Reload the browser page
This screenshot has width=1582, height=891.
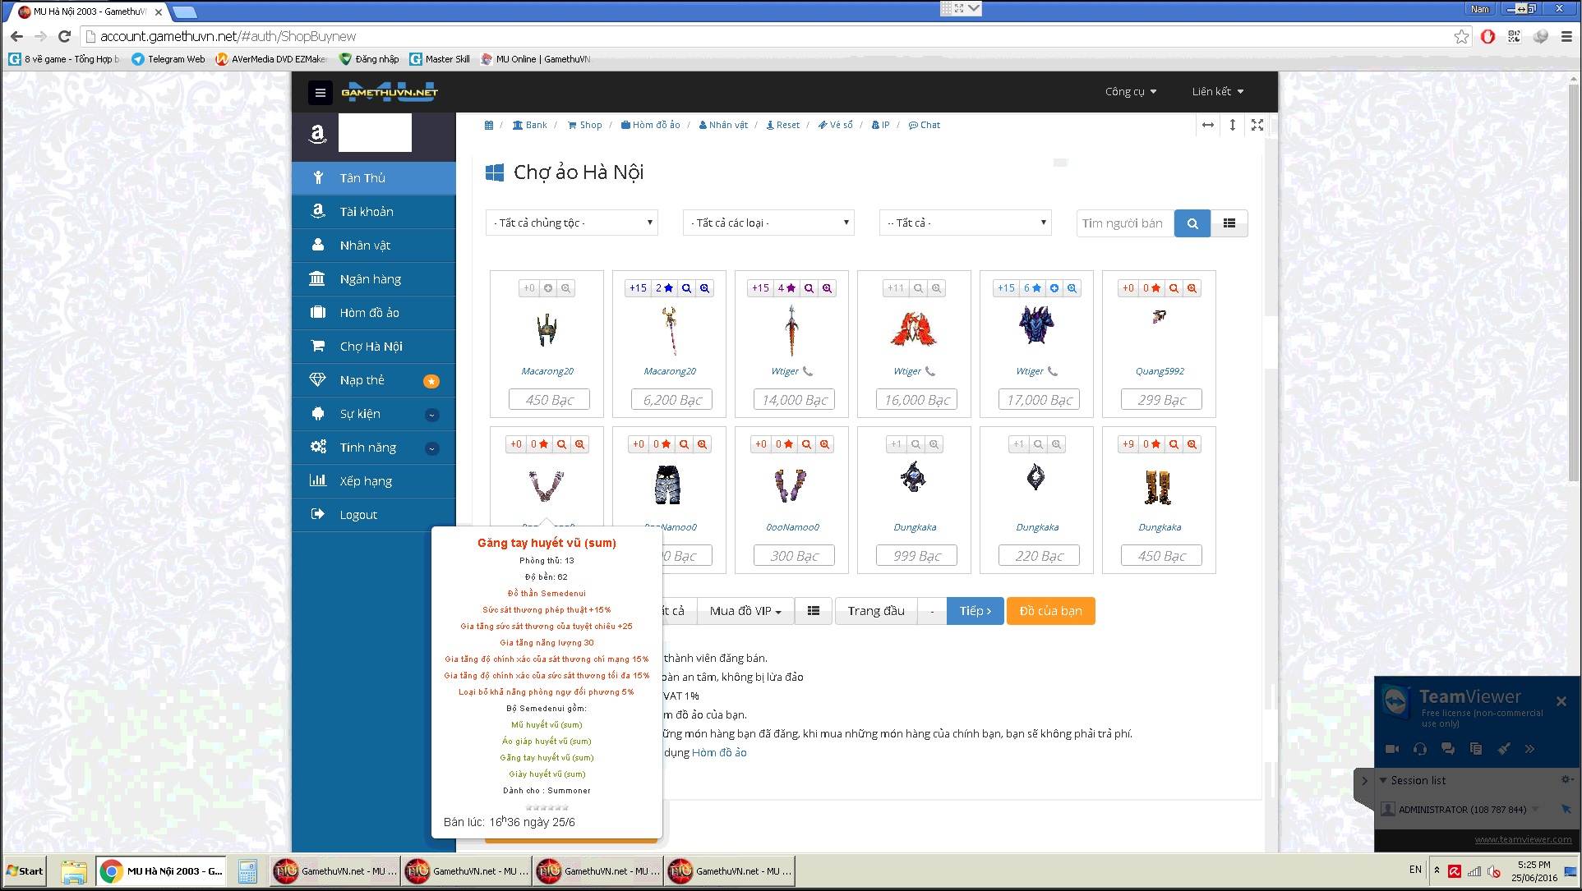[x=64, y=36]
